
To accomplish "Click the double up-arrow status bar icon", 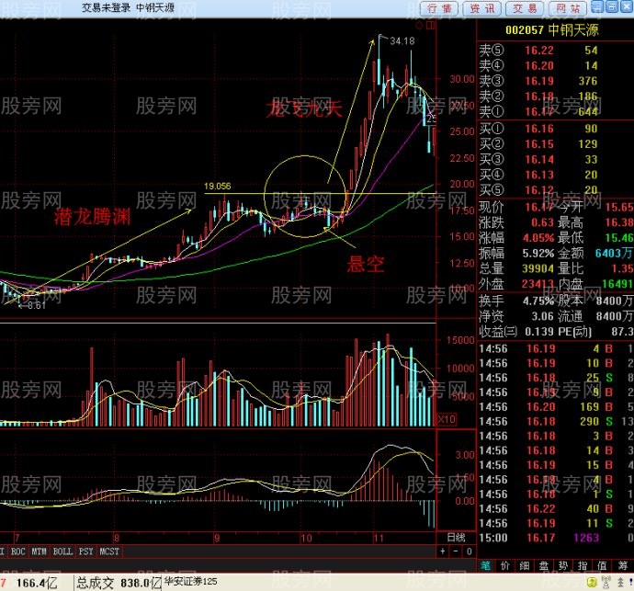I will pos(620,583).
